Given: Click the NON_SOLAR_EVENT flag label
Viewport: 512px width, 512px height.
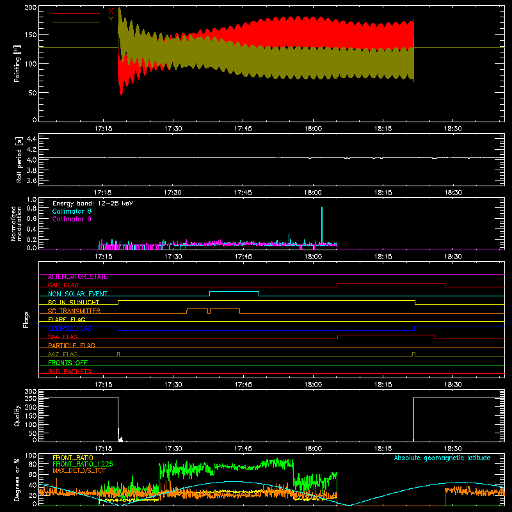Looking at the screenshot, I should click(x=77, y=294).
